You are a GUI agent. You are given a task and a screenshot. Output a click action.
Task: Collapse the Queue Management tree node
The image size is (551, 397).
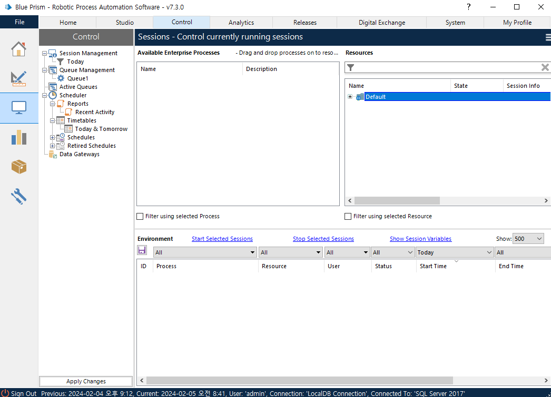pyautogui.click(x=45, y=70)
